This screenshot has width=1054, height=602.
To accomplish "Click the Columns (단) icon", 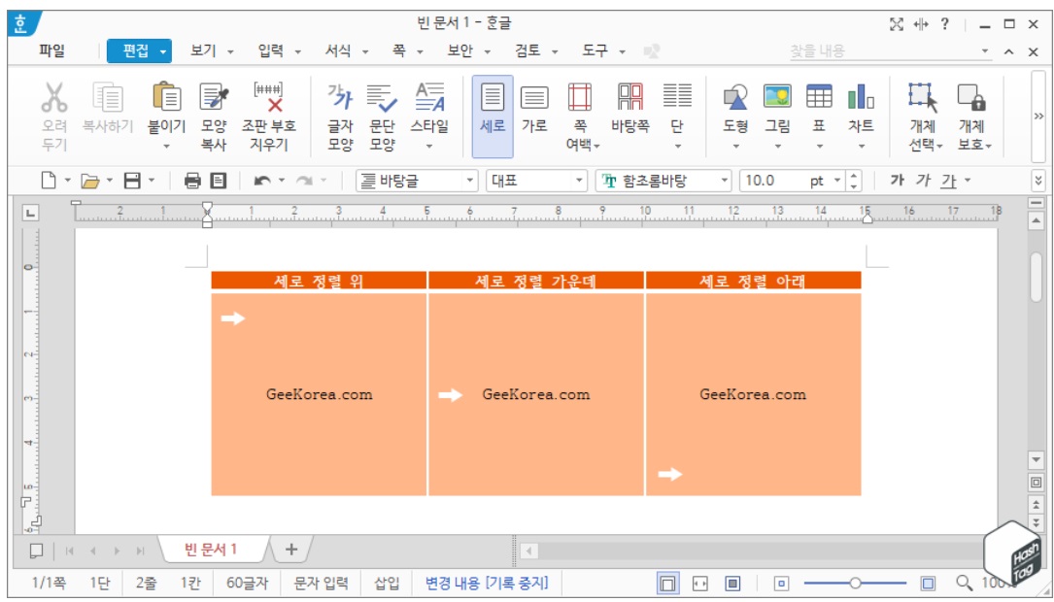I will (x=677, y=97).
